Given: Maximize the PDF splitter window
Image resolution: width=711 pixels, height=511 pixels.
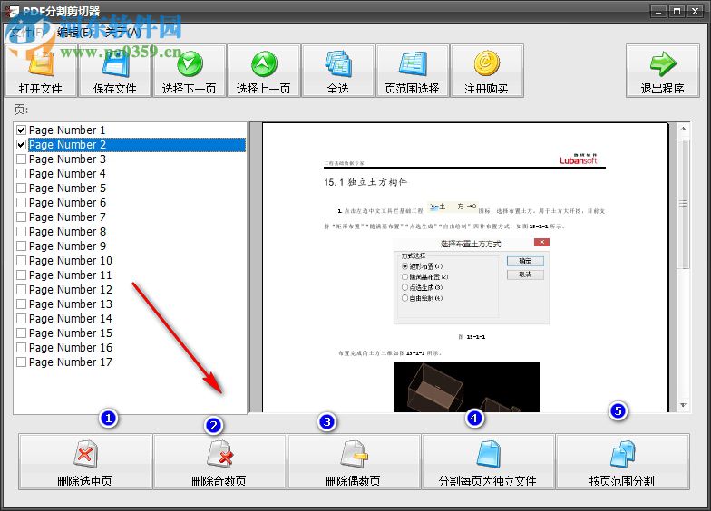Looking at the screenshot, I should pos(677,11).
